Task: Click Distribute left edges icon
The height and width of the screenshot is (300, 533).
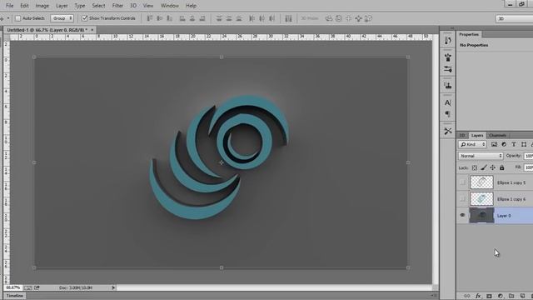Action: pos(252,18)
